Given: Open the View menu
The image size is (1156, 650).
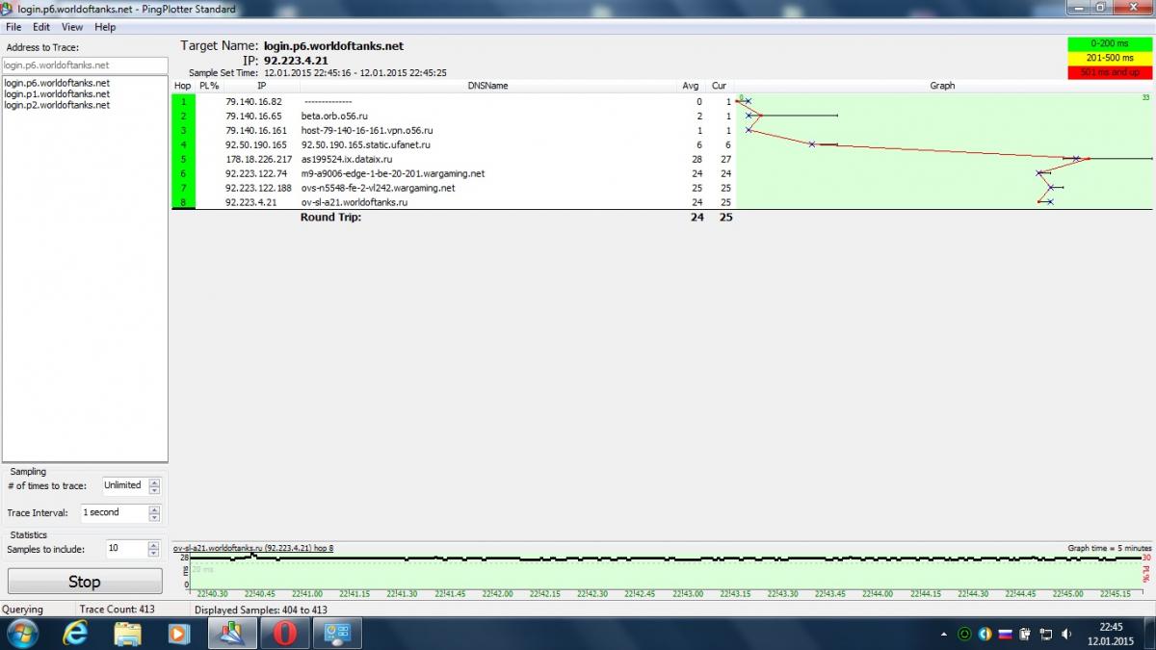Looking at the screenshot, I should (x=72, y=27).
